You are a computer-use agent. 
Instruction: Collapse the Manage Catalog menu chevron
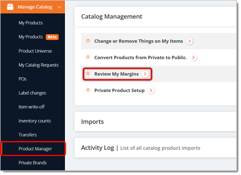coord(59,7)
